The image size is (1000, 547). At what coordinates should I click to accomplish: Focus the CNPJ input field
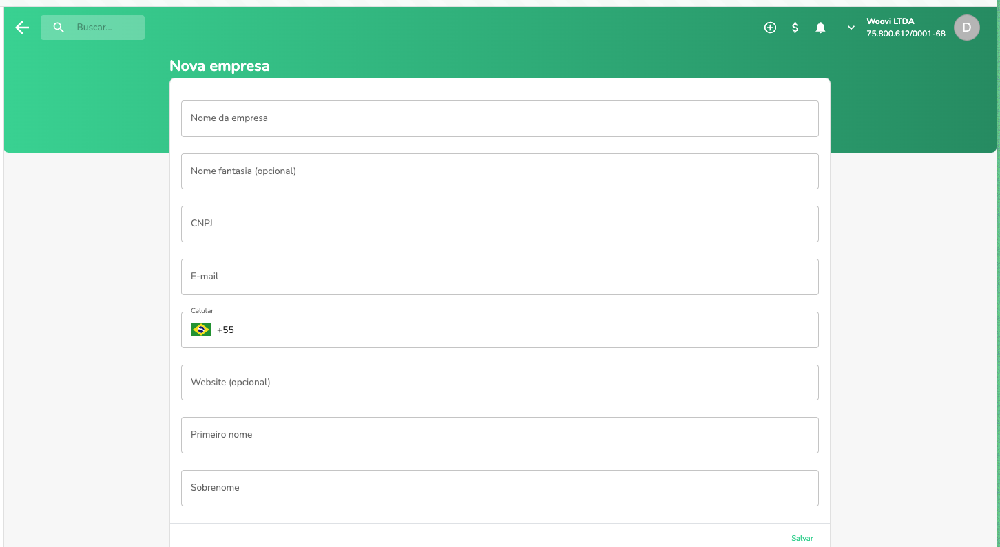coord(499,224)
